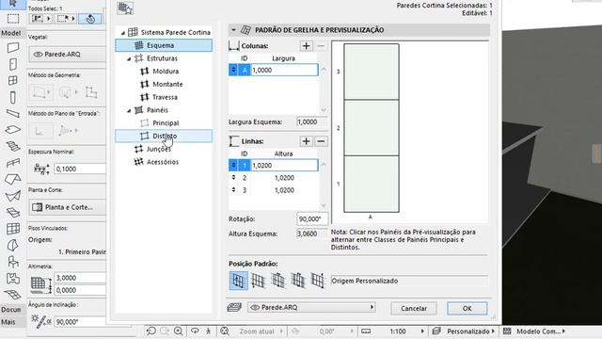The width and height of the screenshot is (602, 339).
Task: Select Esquema in settings tree
Action: [x=164, y=45]
